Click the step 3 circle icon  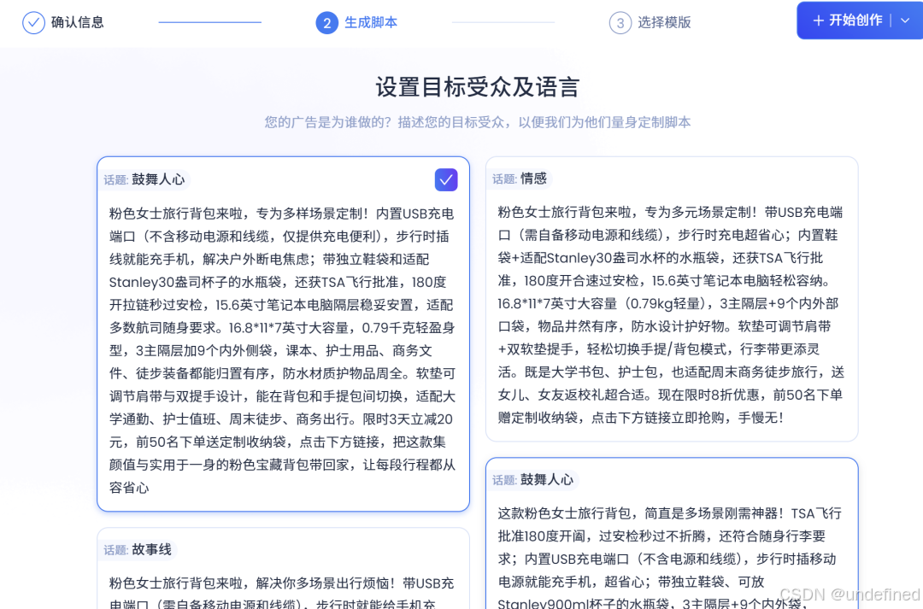click(x=620, y=23)
